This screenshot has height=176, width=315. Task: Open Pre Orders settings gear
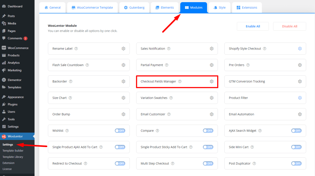300,65
